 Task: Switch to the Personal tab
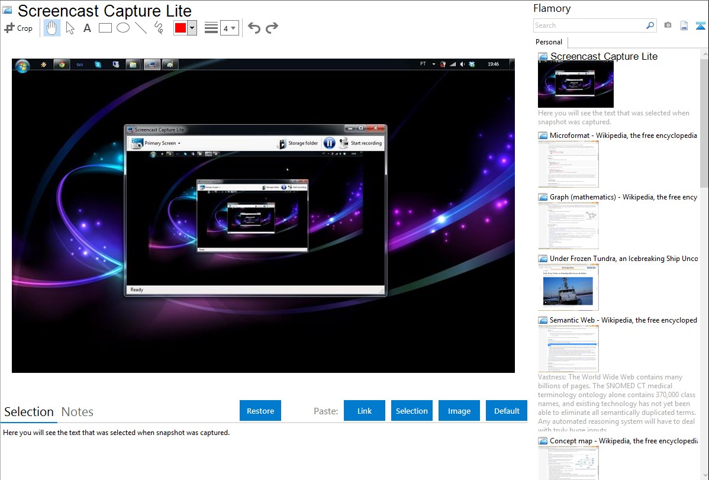tap(549, 42)
